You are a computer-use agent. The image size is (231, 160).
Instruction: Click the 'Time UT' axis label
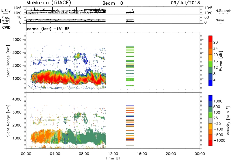point(113,158)
